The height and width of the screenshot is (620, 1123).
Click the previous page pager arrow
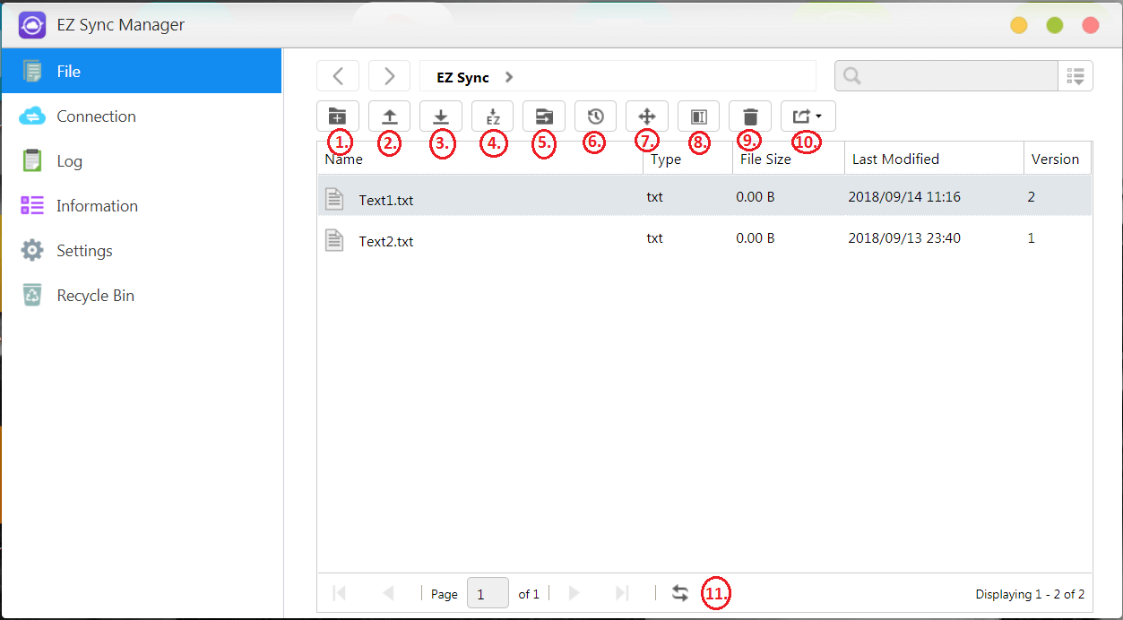388,593
